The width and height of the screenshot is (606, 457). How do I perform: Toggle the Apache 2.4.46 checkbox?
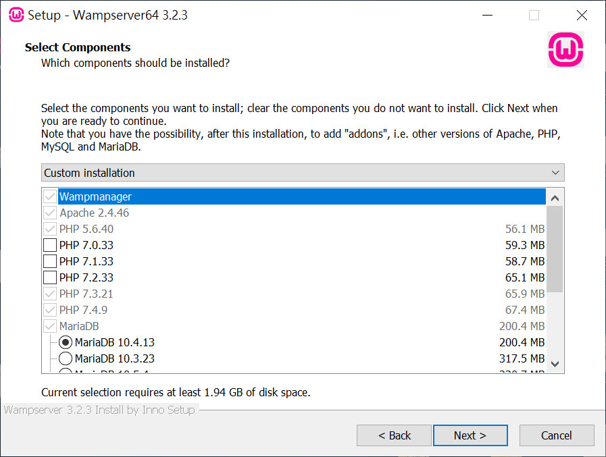pos(50,213)
